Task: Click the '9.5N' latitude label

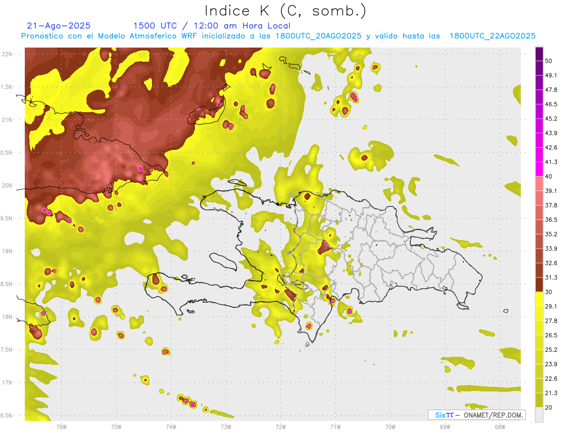Action: pyautogui.click(x=7, y=219)
